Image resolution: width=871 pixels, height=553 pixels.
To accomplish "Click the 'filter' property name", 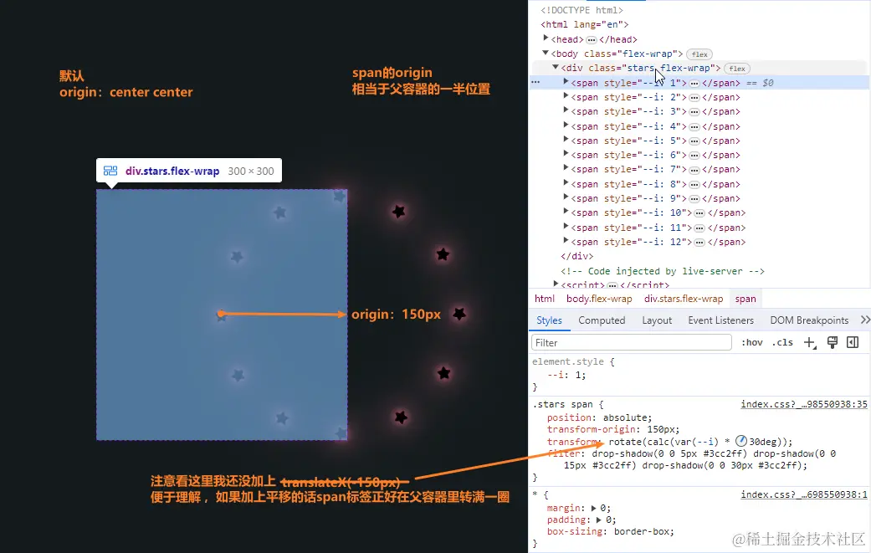I will click(x=563, y=453).
